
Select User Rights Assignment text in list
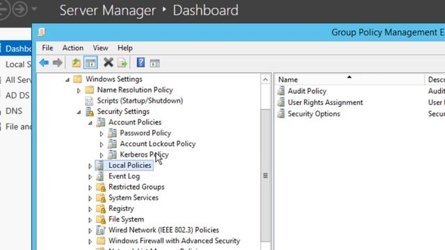click(325, 102)
